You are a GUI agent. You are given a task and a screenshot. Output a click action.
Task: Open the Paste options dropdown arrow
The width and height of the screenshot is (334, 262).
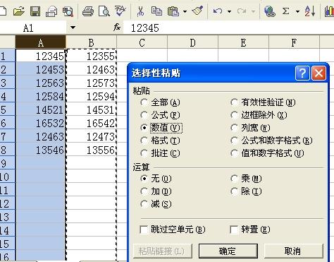pyautogui.click(x=185, y=11)
